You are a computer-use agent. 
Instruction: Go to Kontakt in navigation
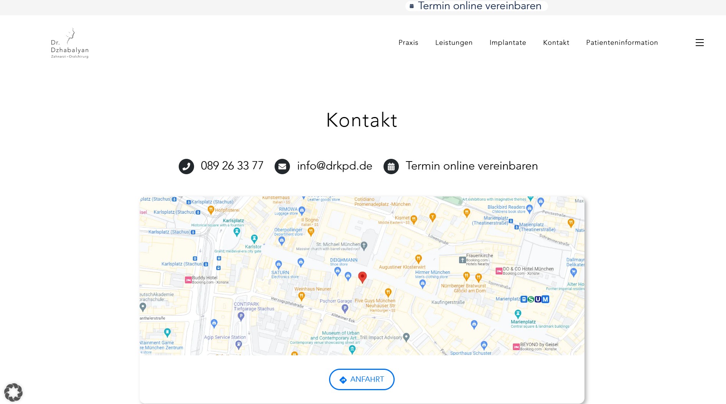[x=556, y=43]
